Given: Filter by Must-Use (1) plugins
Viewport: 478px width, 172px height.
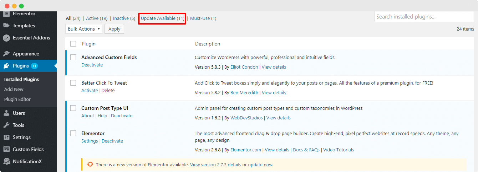Looking at the screenshot, I should pos(203,18).
